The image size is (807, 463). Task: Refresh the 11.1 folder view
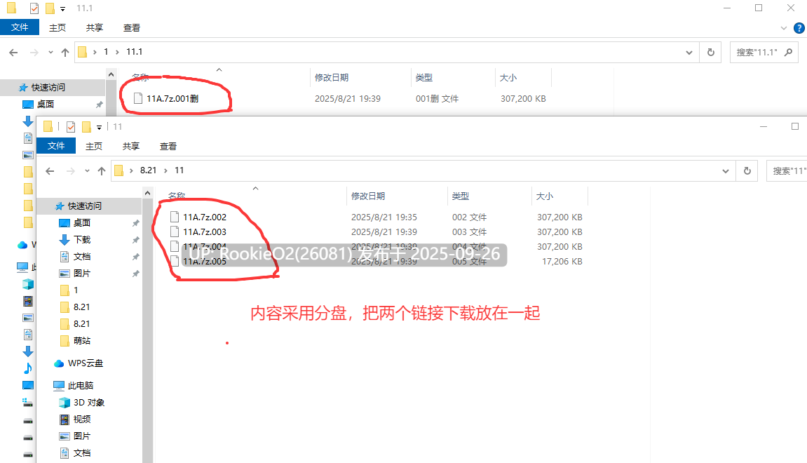[711, 52]
